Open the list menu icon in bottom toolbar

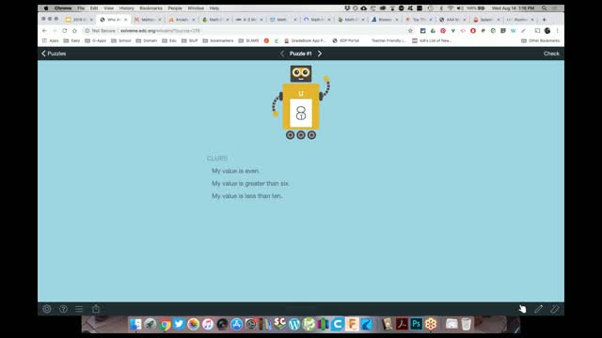click(x=79, y=309)
